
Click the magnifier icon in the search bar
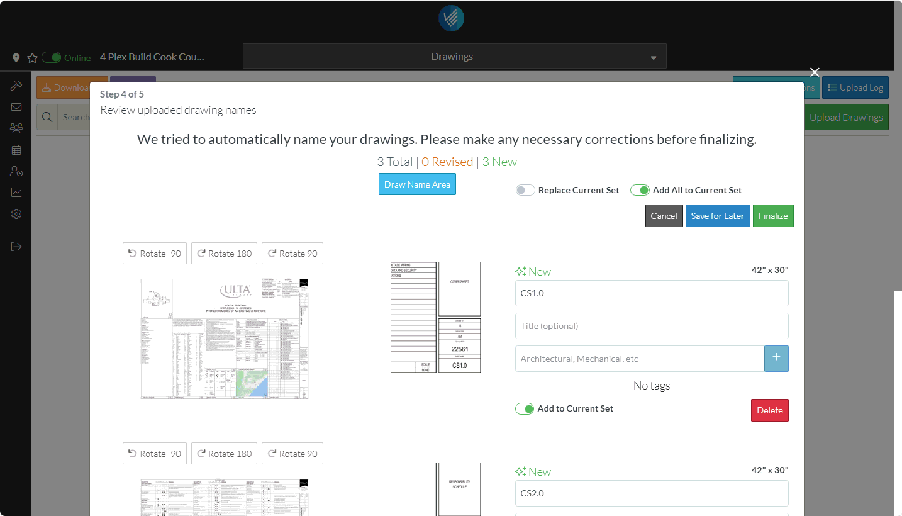[x=47, y=117]
